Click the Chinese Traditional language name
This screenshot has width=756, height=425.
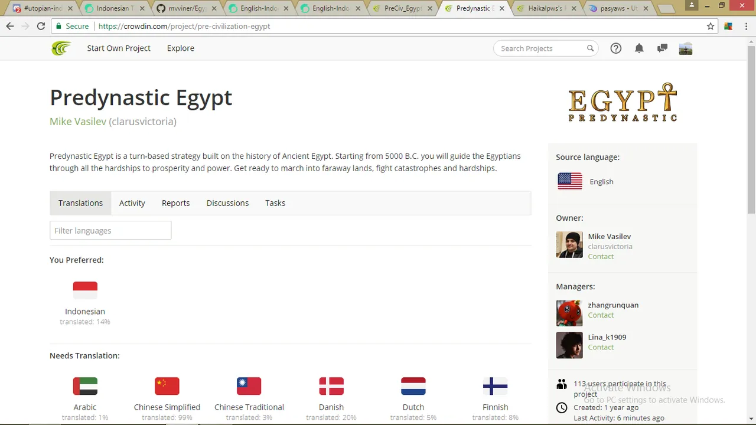(x=249, y=407)
